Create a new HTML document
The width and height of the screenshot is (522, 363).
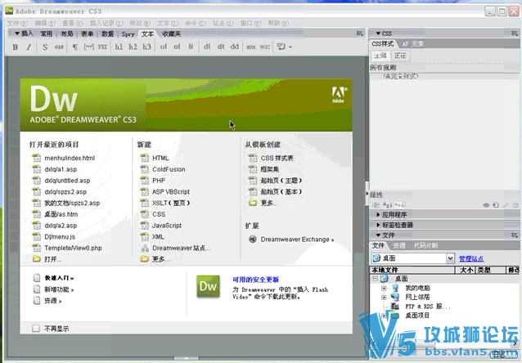point(161,158)
